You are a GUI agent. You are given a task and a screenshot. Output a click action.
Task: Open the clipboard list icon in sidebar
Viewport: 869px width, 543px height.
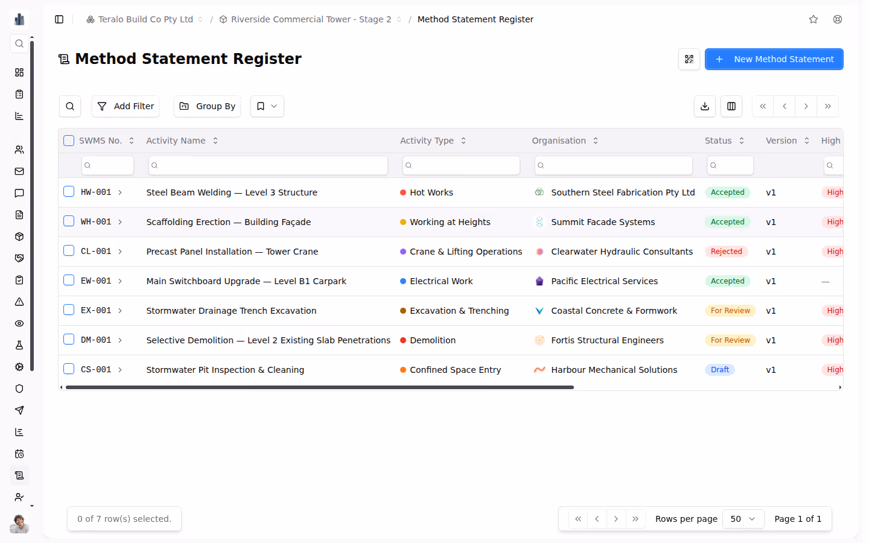click(19, 94)
